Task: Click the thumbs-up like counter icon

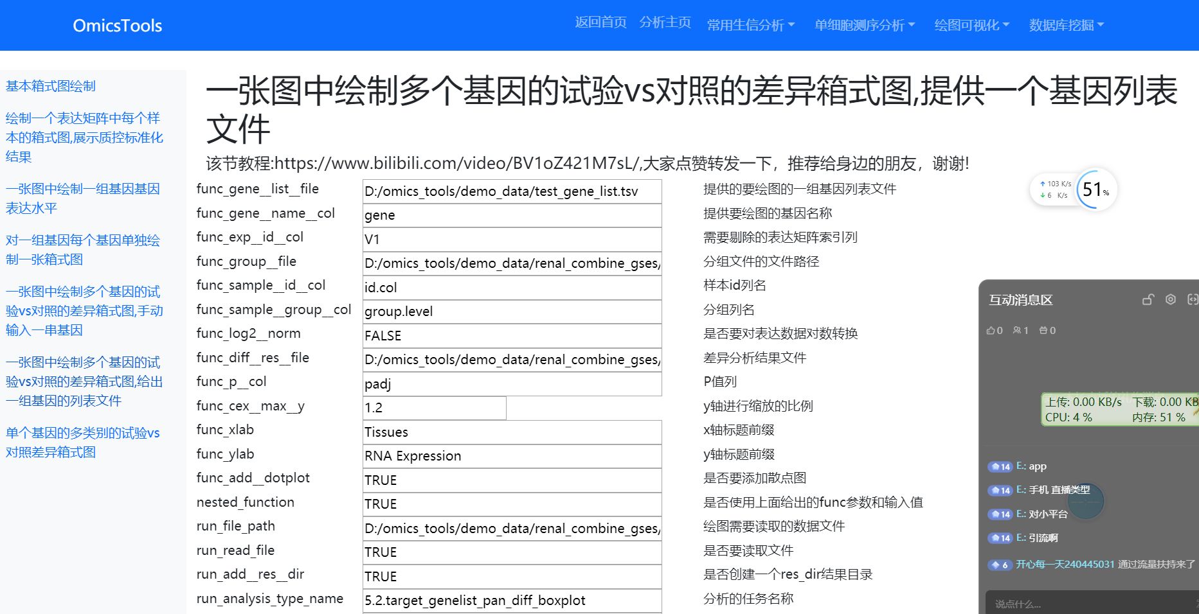Action: coord(991,330)
